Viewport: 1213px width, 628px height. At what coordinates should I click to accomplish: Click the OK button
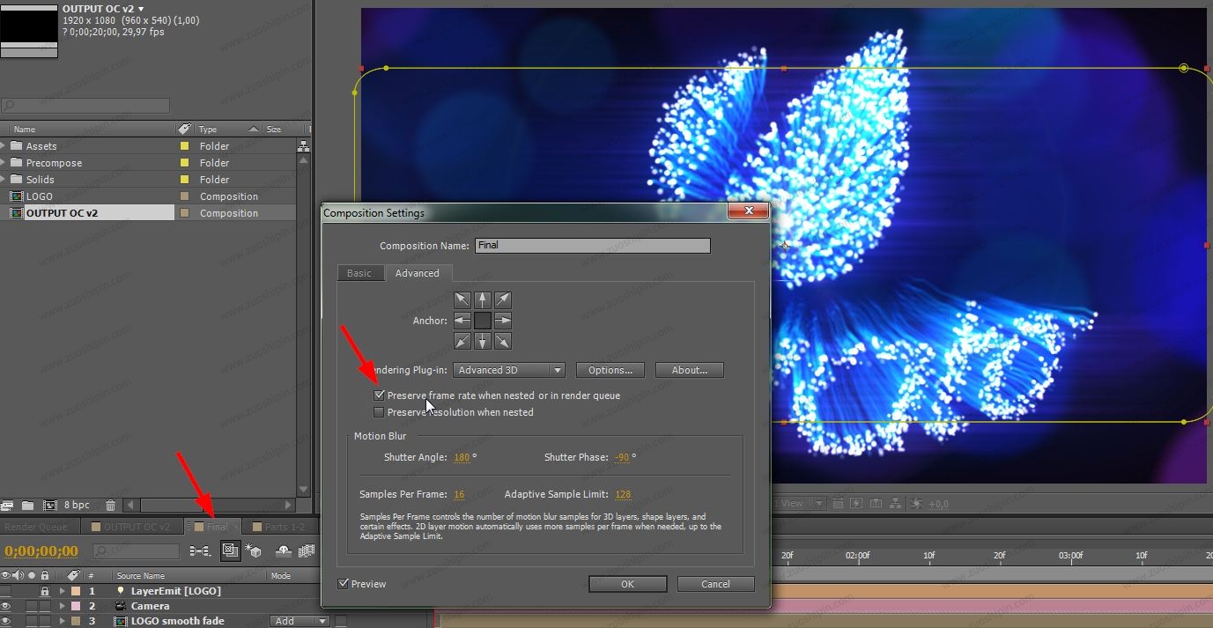[x=627, y=584]
